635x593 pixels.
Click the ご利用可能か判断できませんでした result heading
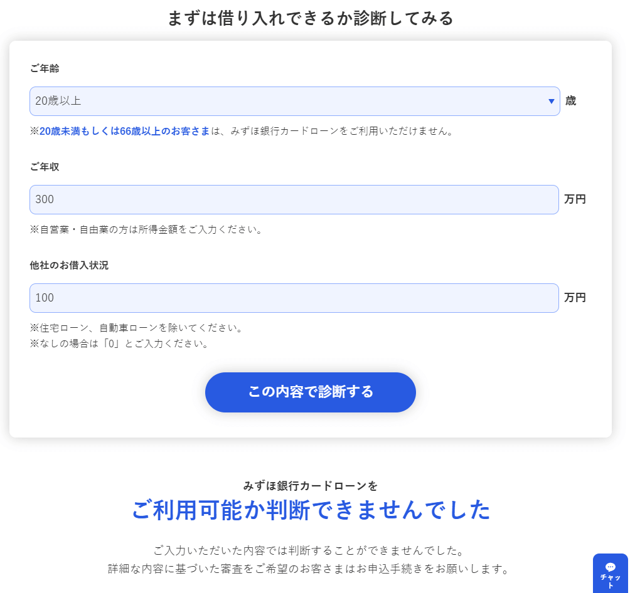(x=311, y=510)
